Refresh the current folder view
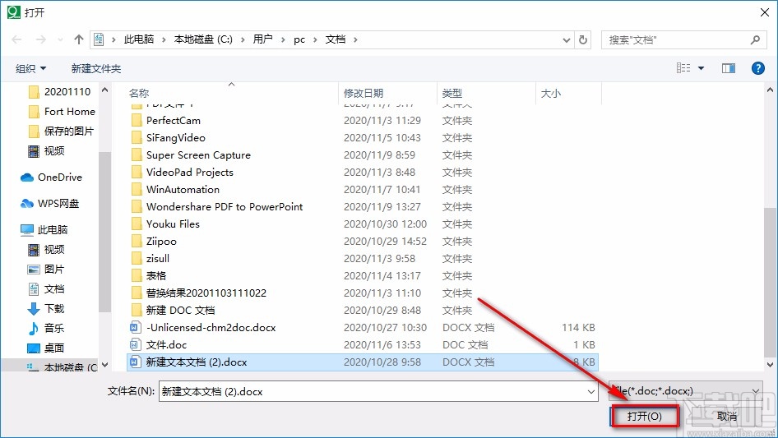 click(583, 39)
